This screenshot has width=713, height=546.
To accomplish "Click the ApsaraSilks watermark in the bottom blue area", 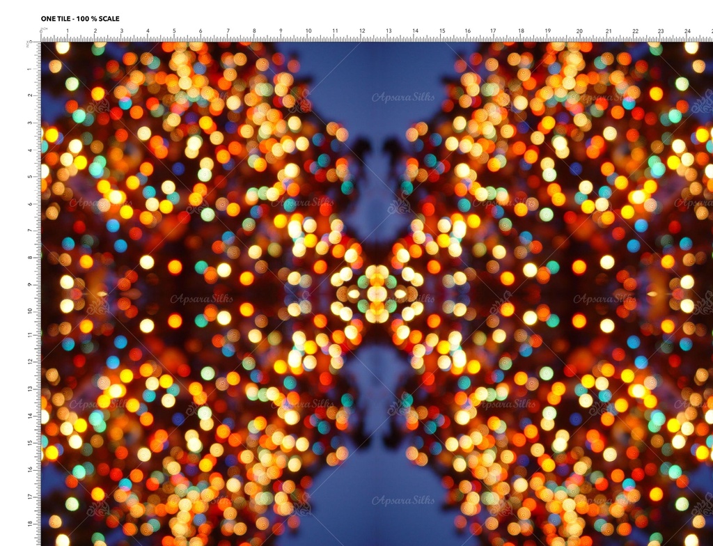I will (403, 500).
